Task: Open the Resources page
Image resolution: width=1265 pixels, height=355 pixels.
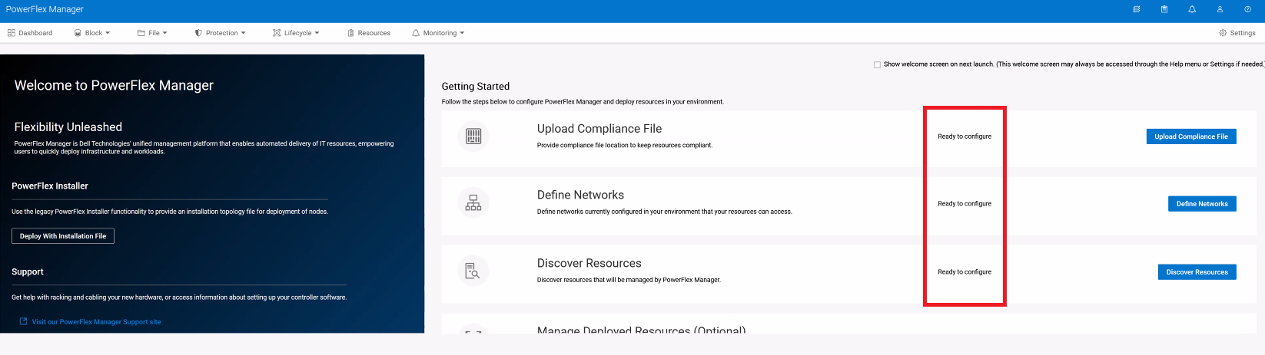Action: 369,33
